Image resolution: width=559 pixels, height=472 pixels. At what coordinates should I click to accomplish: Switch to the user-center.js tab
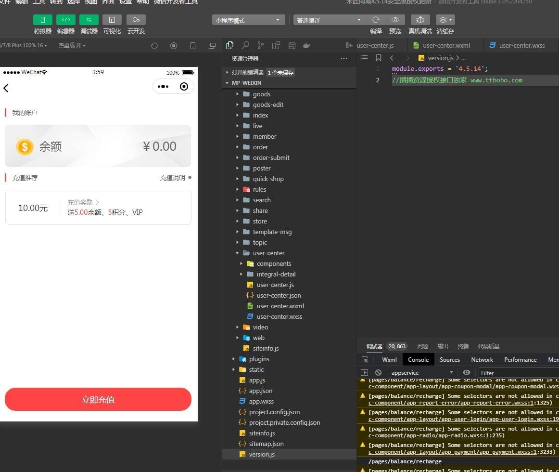click(x=375, y=45)
